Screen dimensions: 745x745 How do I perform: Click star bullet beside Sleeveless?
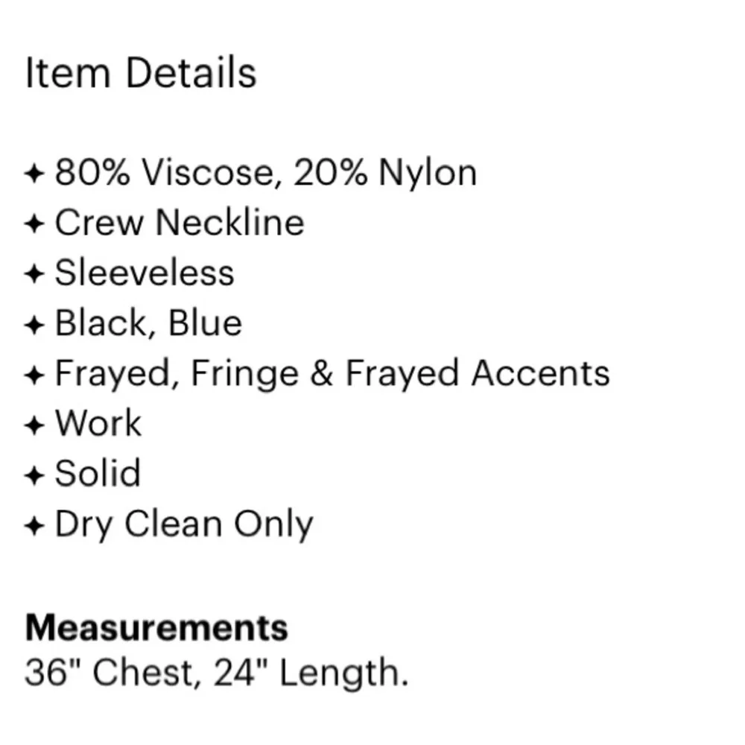(35, 274)
